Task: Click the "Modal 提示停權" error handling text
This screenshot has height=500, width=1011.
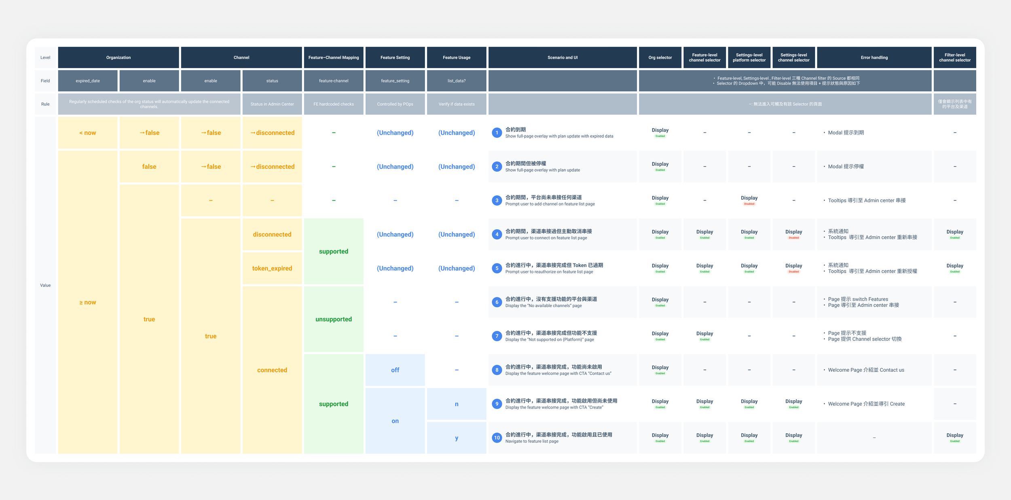Action: 846,167
